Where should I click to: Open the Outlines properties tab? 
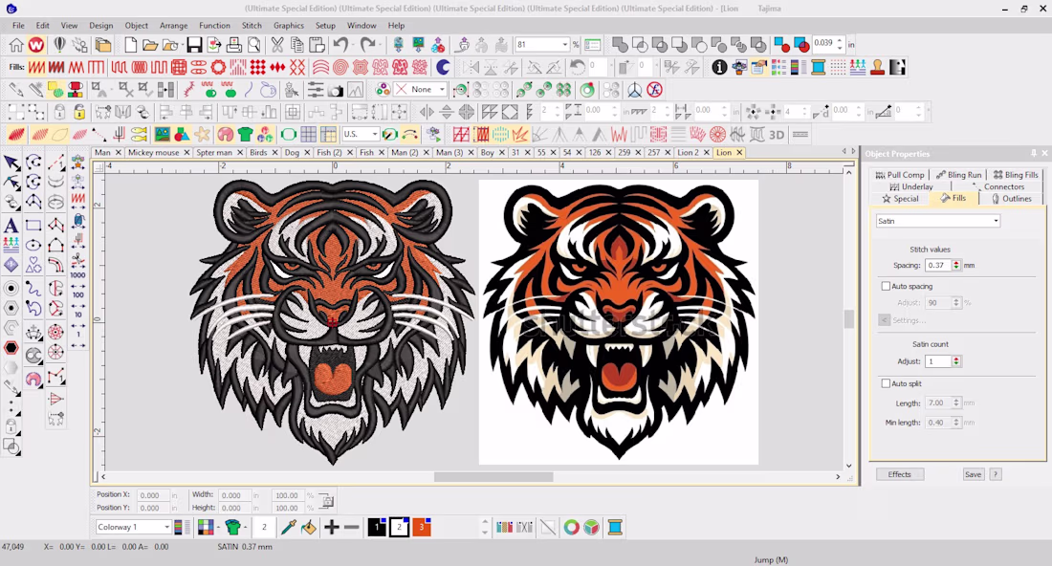point(1012,199)
